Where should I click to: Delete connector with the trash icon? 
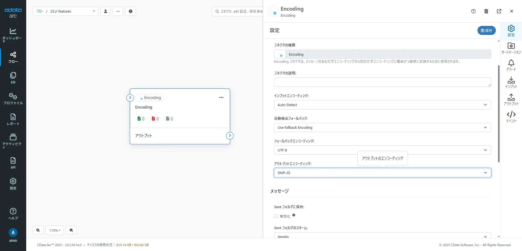tap(486, 11)
